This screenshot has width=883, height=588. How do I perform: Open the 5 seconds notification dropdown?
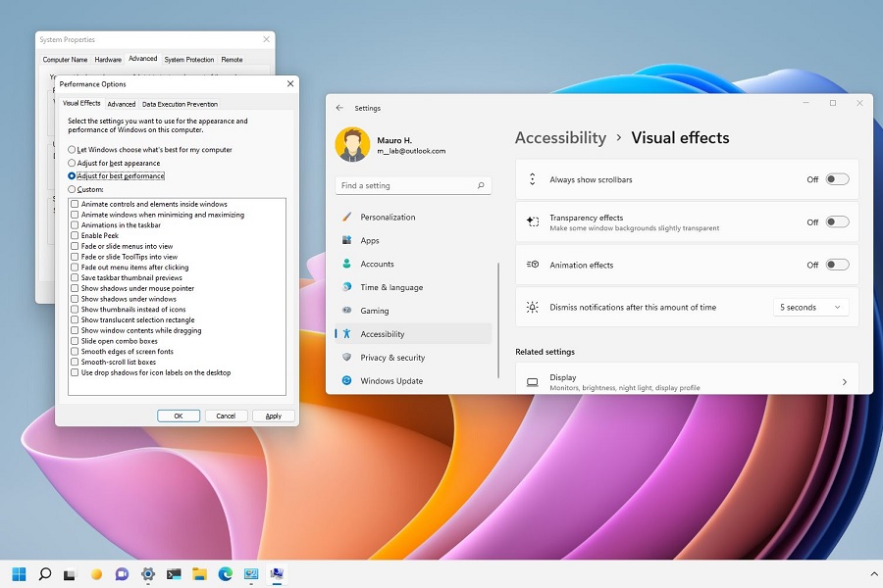[x=810, y=308]
